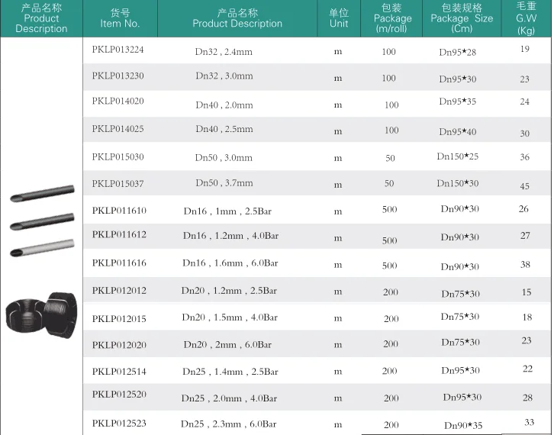Click the "Unit" column header
The height and width of the screenshot is (435, 554).
coord(339,18)
